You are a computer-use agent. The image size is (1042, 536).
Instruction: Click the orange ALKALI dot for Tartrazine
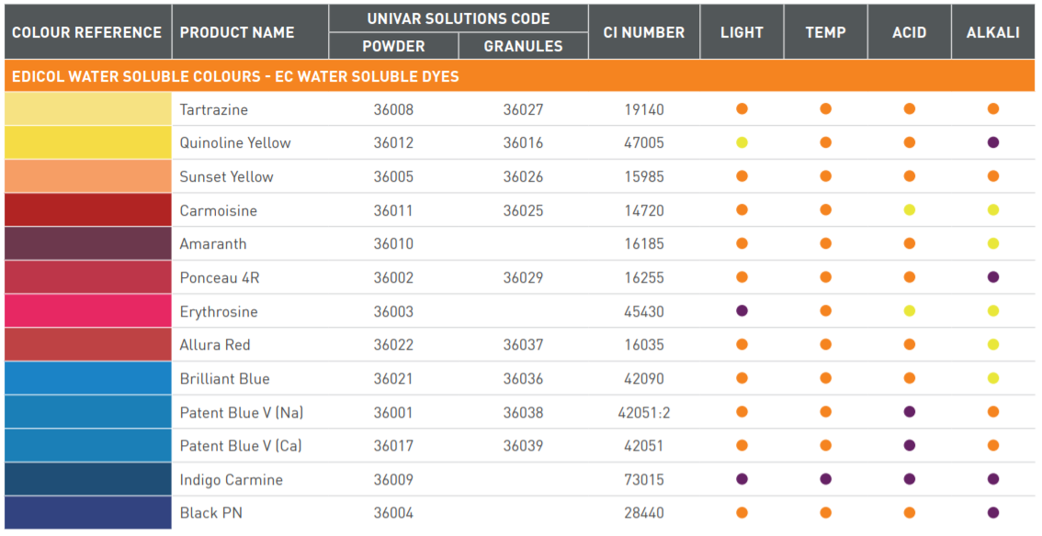pyautogui.click(x=992, y=109)
